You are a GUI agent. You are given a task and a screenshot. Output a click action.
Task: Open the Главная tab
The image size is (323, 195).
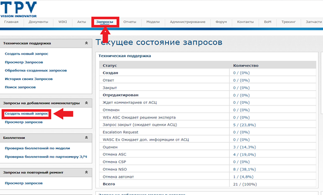coord(11,22)
